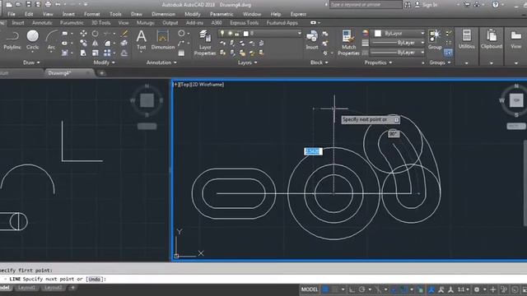The image size is (527, 296).
Task: Toggle the grid display in status bar
Action: (x=325, y=289)
